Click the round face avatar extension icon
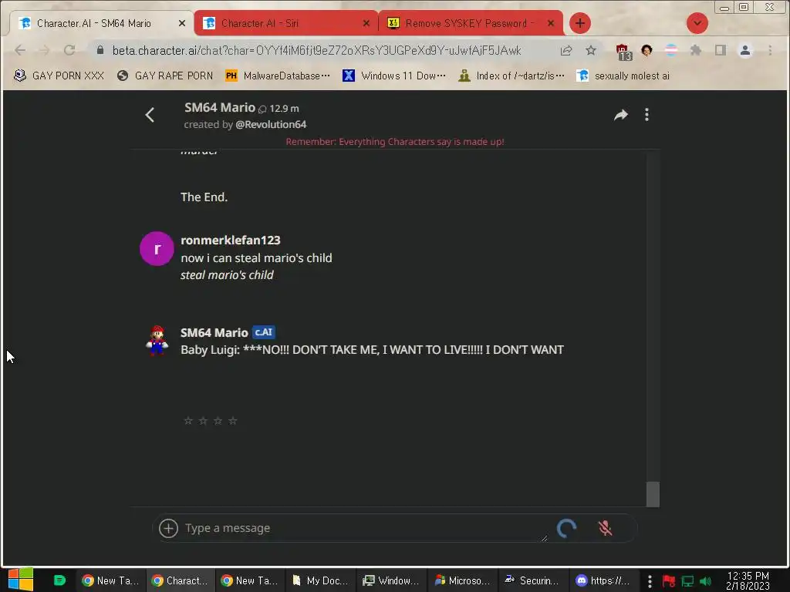 click(x=647, y=50)
